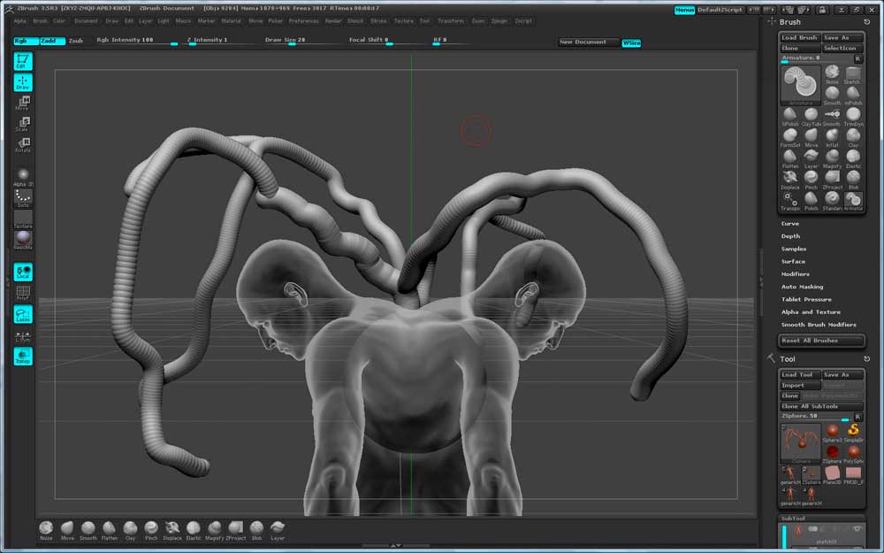The width and height of the screenshot is (884, 553).
Task: Select the ClayTubes brush
Action: (x=811, y=116)
